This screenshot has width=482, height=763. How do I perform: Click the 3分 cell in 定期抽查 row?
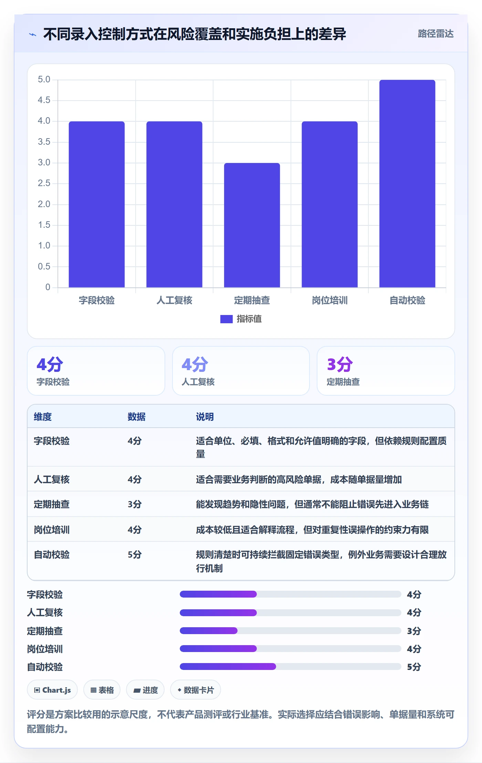click(135, 504)
